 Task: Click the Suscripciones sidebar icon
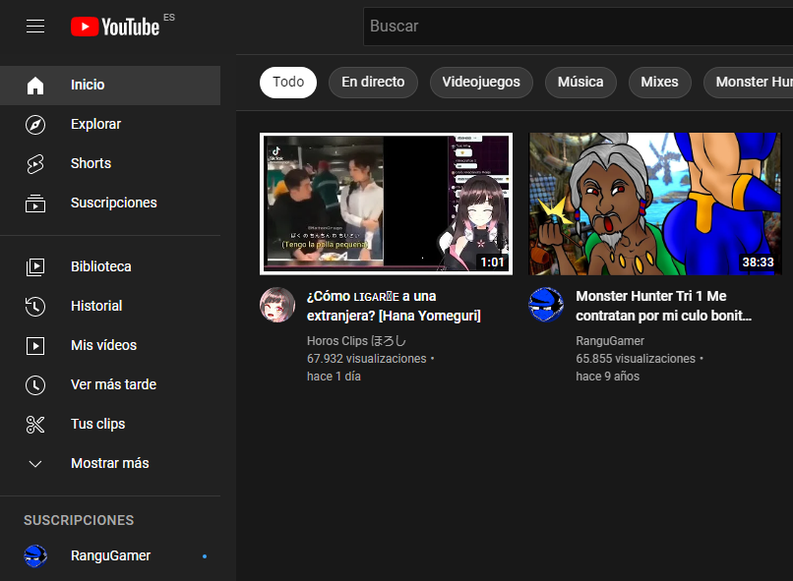tap(35, 203)
